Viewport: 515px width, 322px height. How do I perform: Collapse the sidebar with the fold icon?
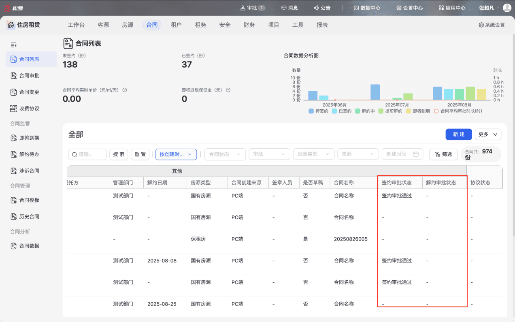click(x=13, y=45)
